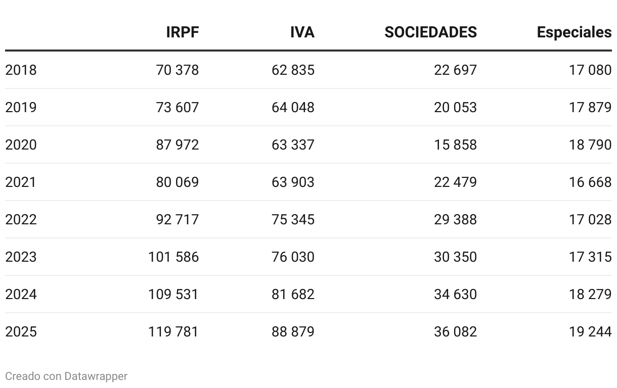Select the 2020 row label
This screenshot has height=388, width=617.
(x=21, y=144)
